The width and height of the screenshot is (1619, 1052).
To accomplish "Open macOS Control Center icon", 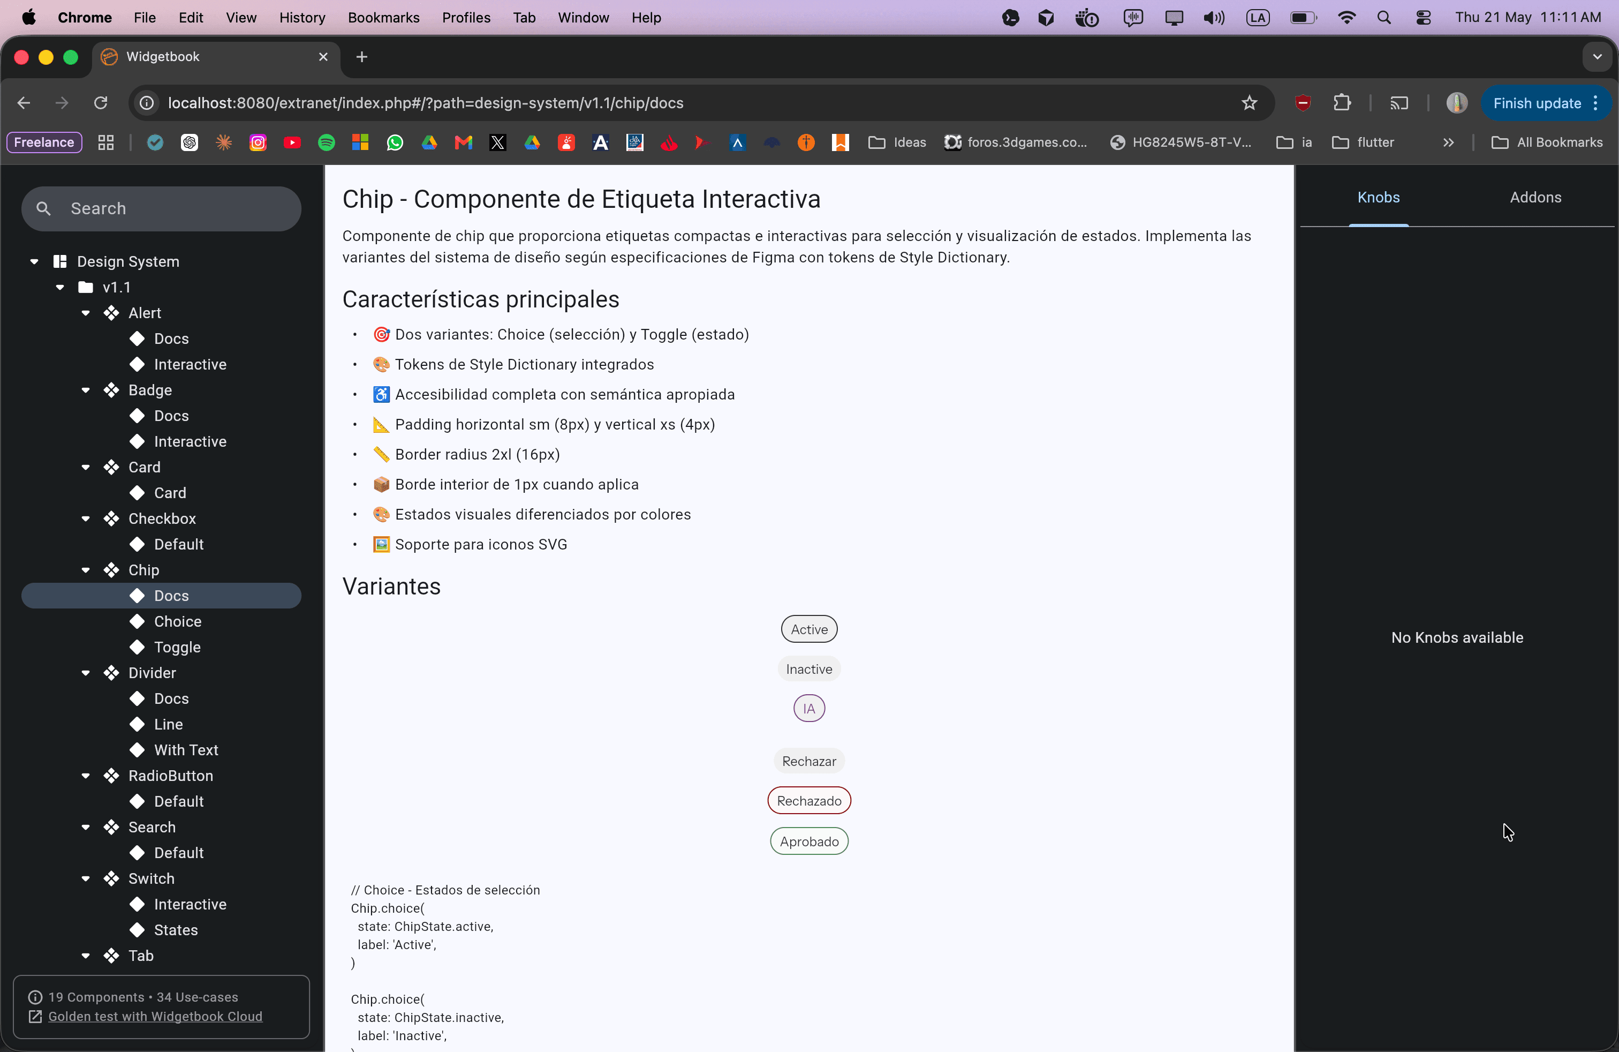I will [1423, 18].
